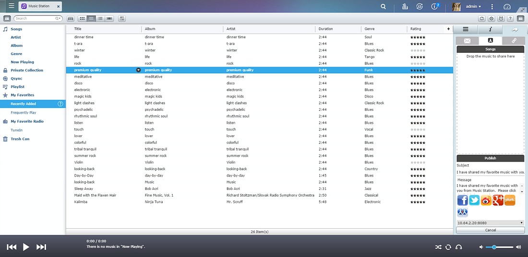
Task: Open Artist in the sidebar
Action: (x=16, y=37)
